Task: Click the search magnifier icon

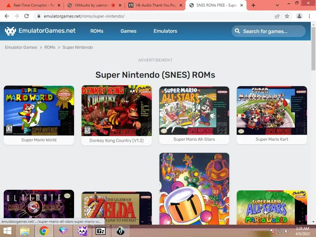Action: click(237, 31)
